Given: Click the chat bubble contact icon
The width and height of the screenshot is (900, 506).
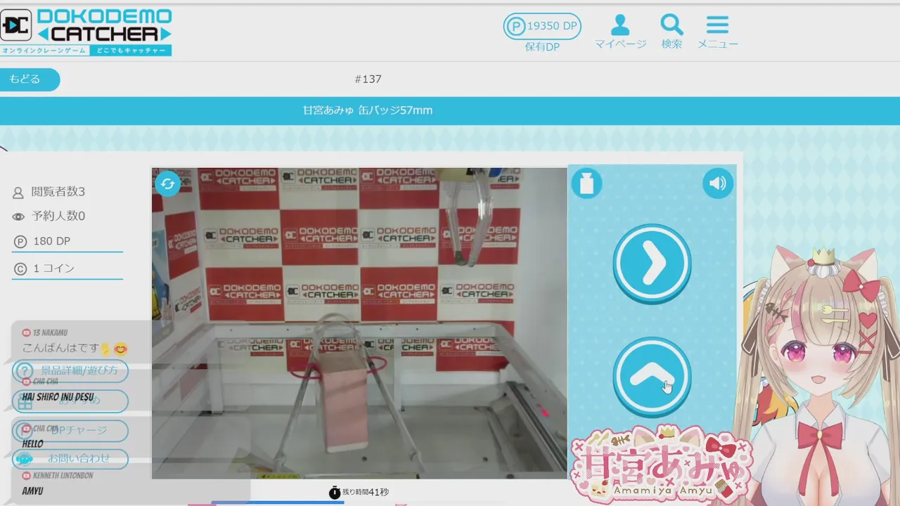Looking at the screenshot, I should 24,459.
